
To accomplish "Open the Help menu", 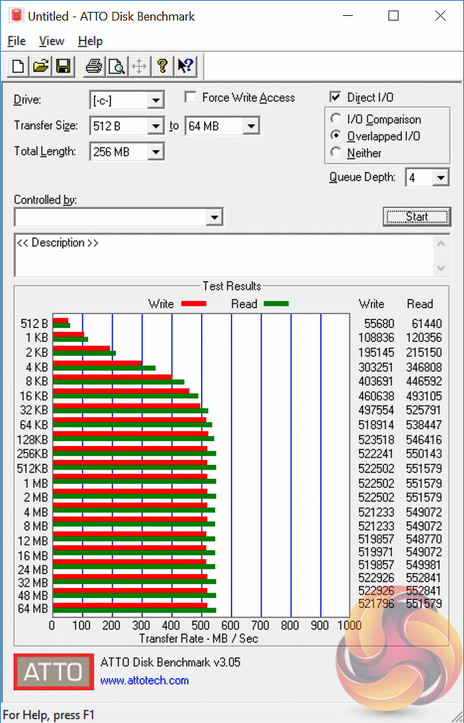I will [90, 41].
